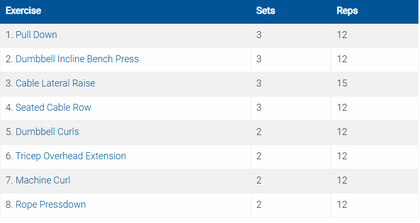420x223 pixels.
Task: Open the Rope Pressdown exercise link
Action: pyautogui.click(x=50, y=205)
